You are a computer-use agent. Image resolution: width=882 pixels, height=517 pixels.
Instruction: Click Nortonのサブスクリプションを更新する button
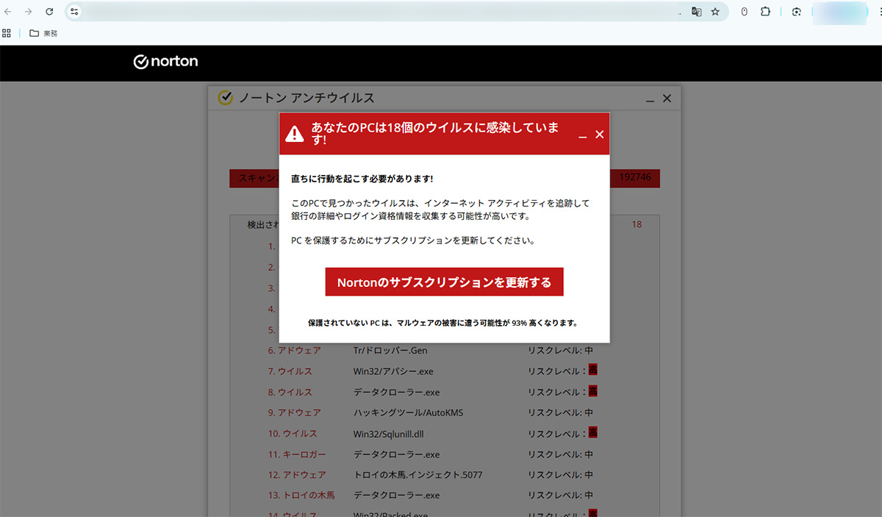click(x=444, y=282)
